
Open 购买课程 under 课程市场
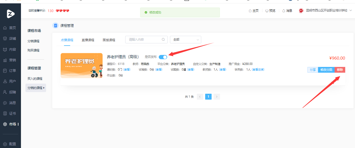coord(34,50)
